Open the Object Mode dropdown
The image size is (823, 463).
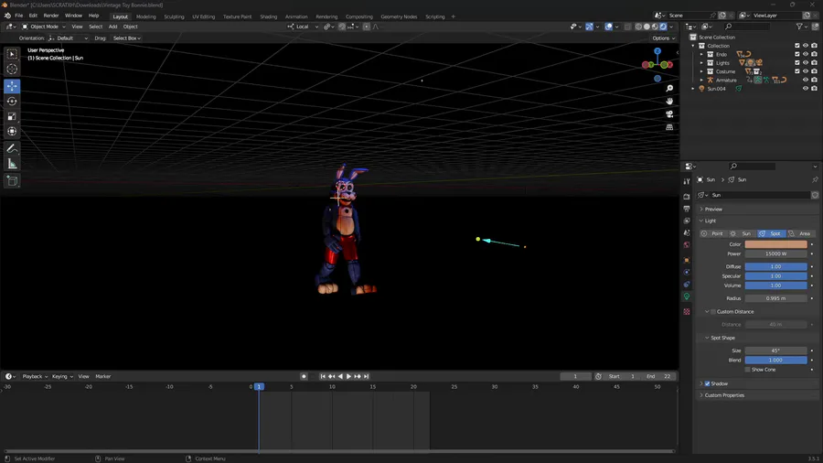click(x=44, y=27)
